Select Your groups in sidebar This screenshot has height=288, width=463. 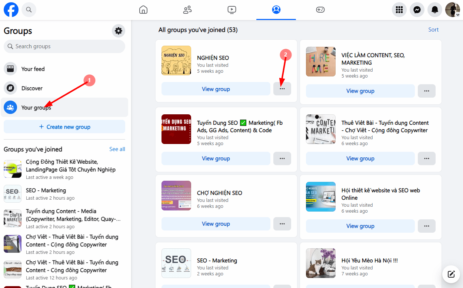[64, 108]
